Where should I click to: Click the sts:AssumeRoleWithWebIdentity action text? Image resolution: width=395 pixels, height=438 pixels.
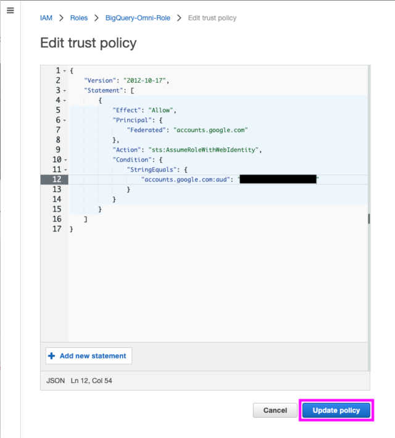point(203,150)
